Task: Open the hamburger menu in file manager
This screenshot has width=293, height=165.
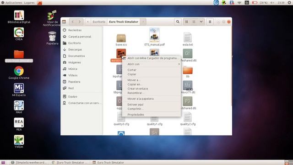Action: (210, 22)
